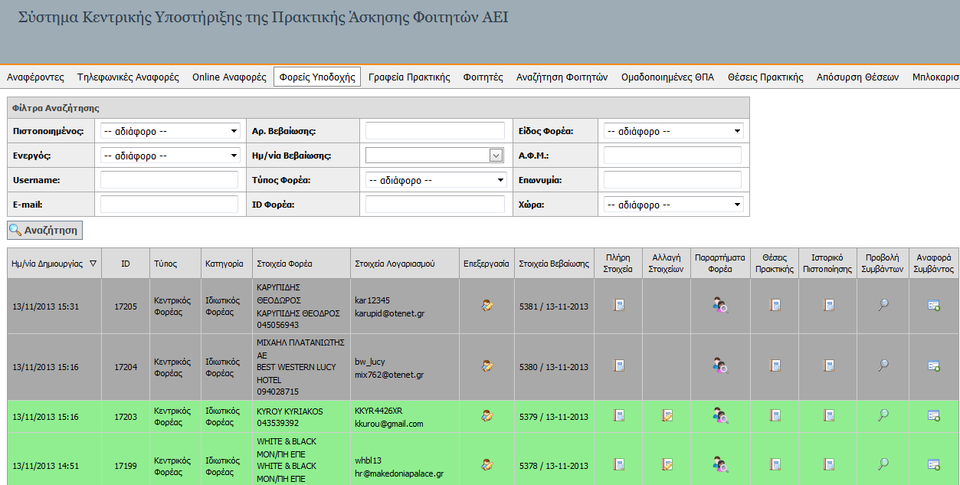
Task: Click the ID column header
Action: pyautogui.click(x=126, y=264)
